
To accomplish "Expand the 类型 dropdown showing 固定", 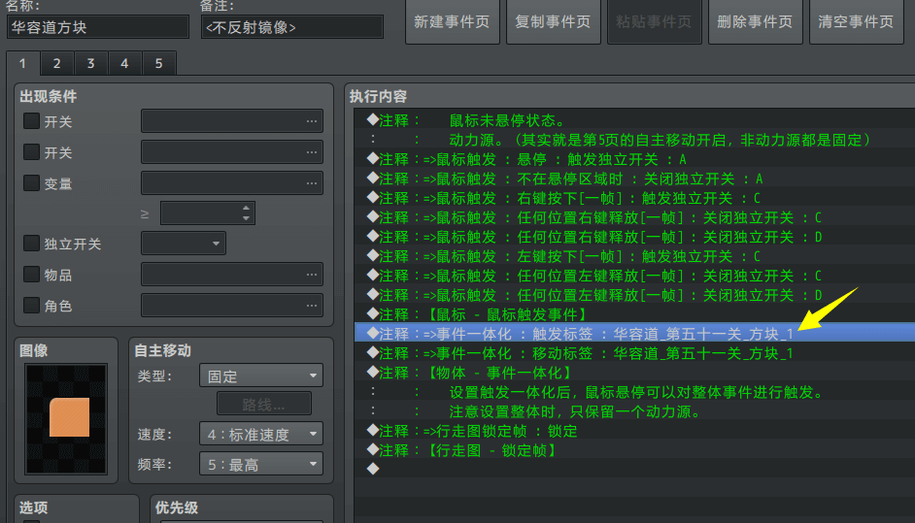I will tap(260, 376).
